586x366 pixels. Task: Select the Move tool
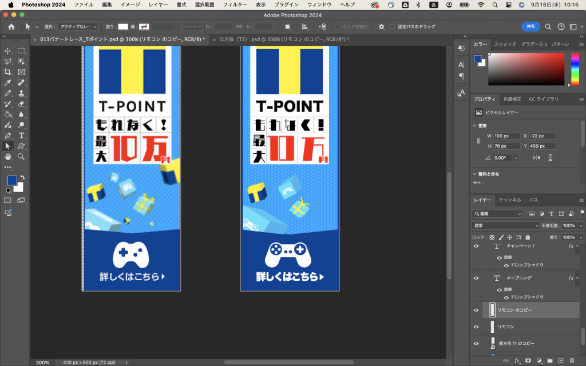click(x=8, y=51)
